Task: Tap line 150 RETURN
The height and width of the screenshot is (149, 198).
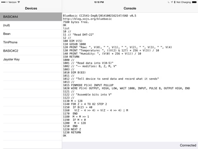Action: (71, 57)
